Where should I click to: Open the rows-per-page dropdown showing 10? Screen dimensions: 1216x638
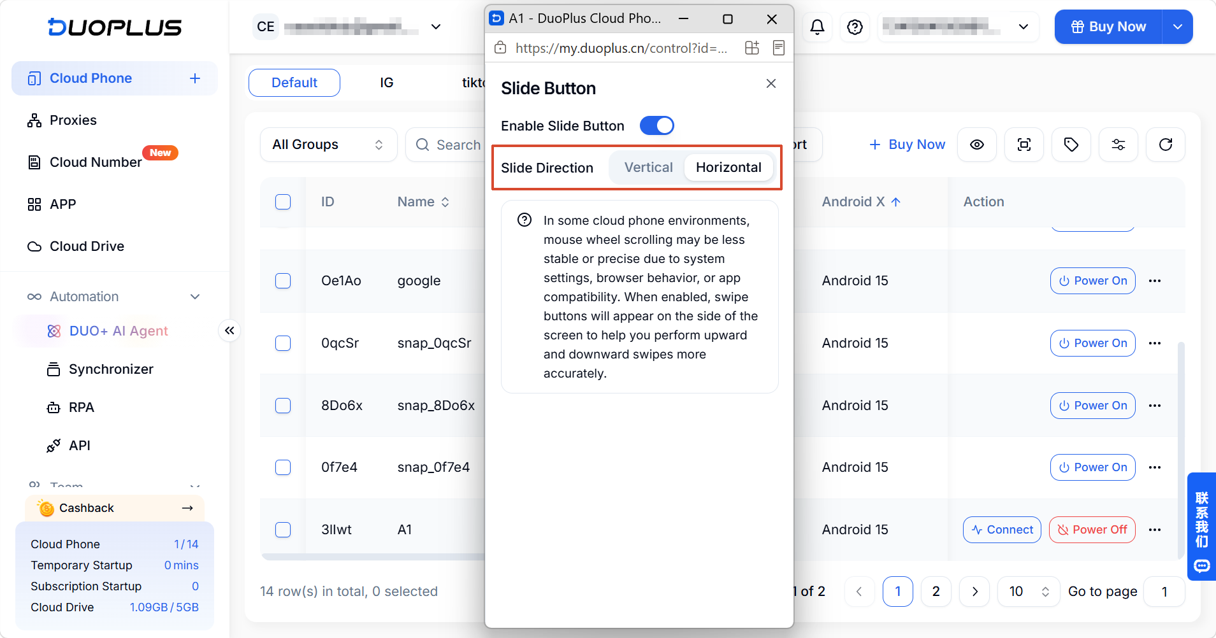[x=1029, y=592]
